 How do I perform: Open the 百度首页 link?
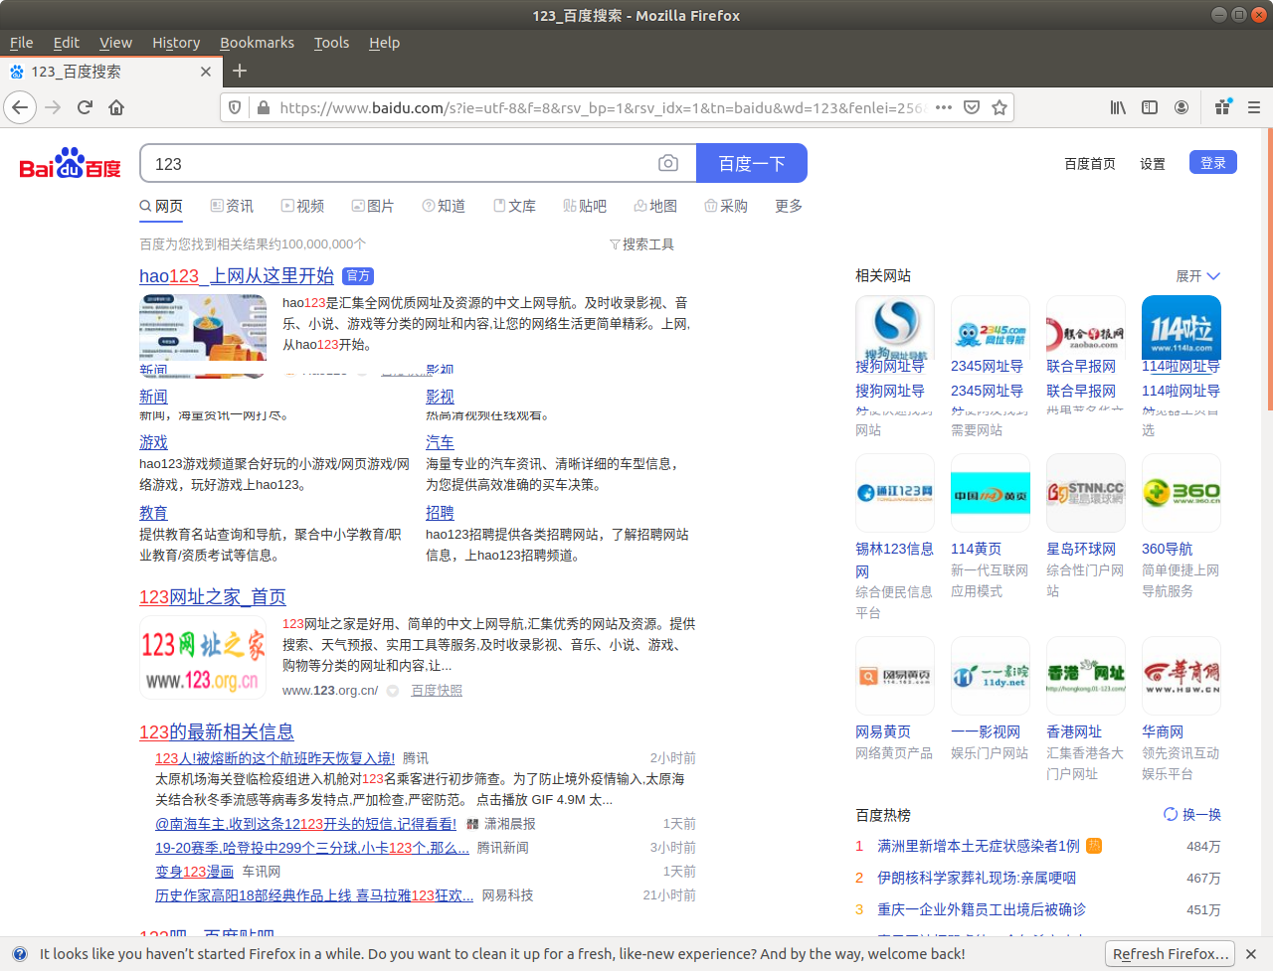pyautogui.click(x=1090, y=164)
